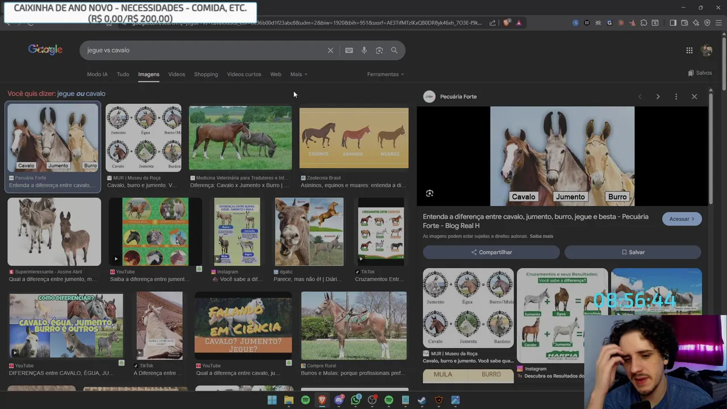Switch to the Shopping tab
The height and width of the screenshot is (409, 727).
(x=206, y=74)
